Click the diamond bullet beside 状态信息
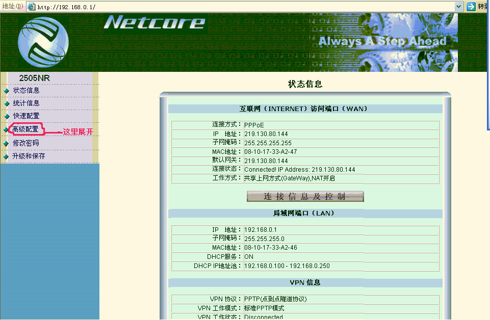Image resolution: width=490 pixels, height=320 pixels. tap(6, 91)
